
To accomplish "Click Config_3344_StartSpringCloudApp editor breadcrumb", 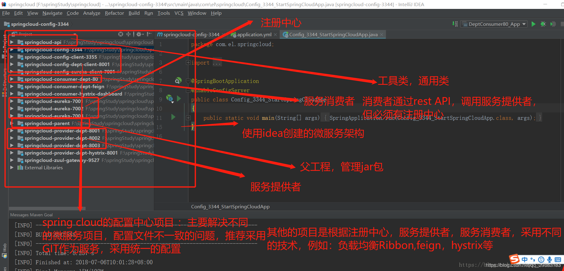I will pyautogui.click(x=230, y=206).
